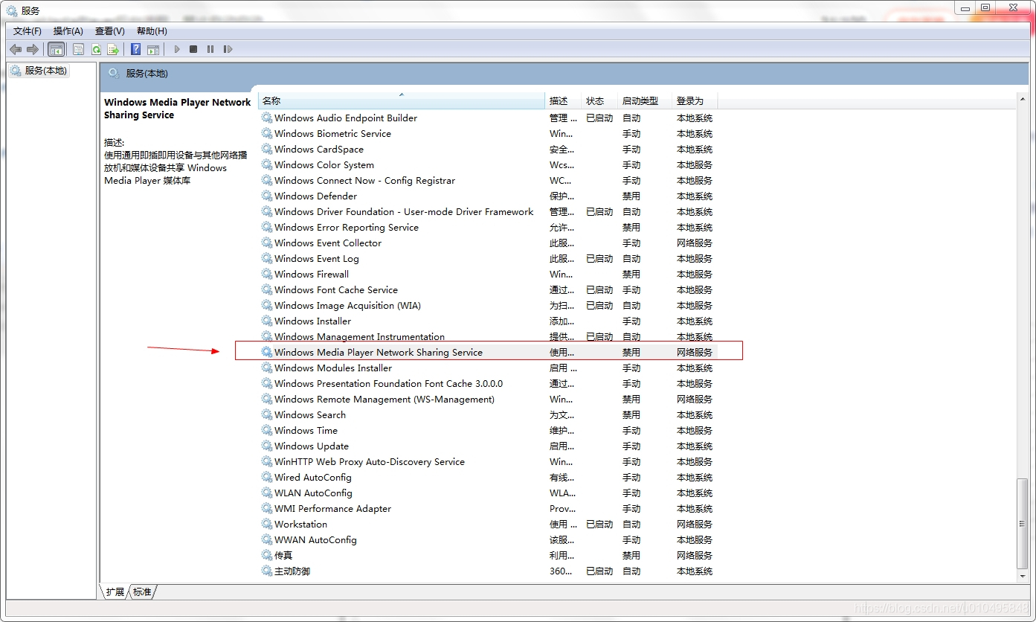Click the Refresh toolbar icon
The height and width of the screenshot is (622, 1036).
point(96,49)
